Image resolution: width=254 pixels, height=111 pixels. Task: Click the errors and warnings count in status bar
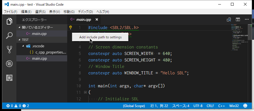pos(18,106)
